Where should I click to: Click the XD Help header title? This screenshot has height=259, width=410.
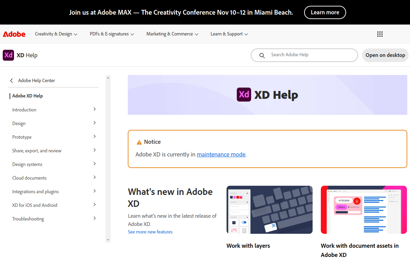27,55
